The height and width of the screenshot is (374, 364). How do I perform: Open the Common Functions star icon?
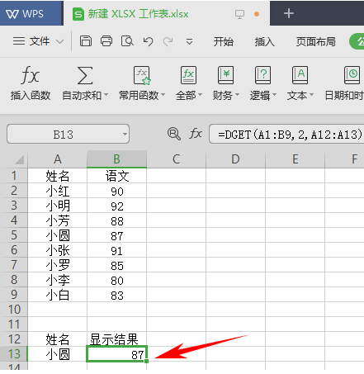[x=142, y=75]
